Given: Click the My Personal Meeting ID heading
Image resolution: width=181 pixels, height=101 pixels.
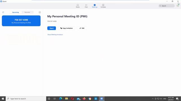Looking at the screenshot, I should pyautogui.click(x=67, y=16).
